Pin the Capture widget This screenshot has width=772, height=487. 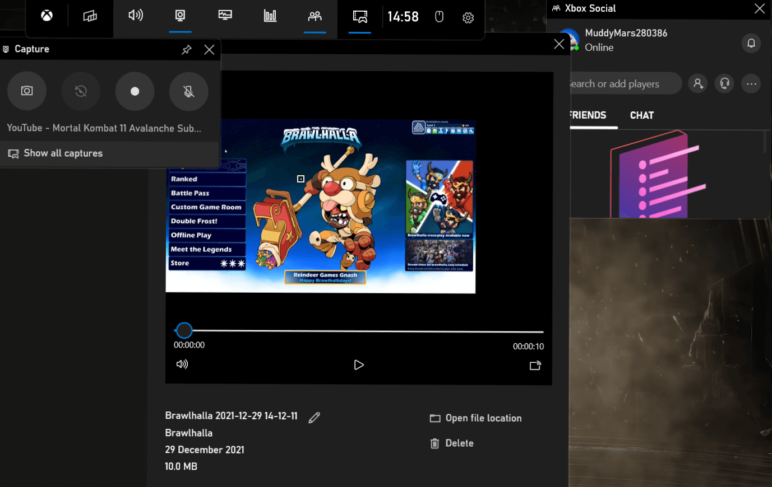coord(187,49)
